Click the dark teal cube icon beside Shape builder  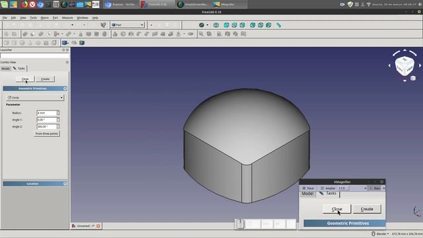82,42
